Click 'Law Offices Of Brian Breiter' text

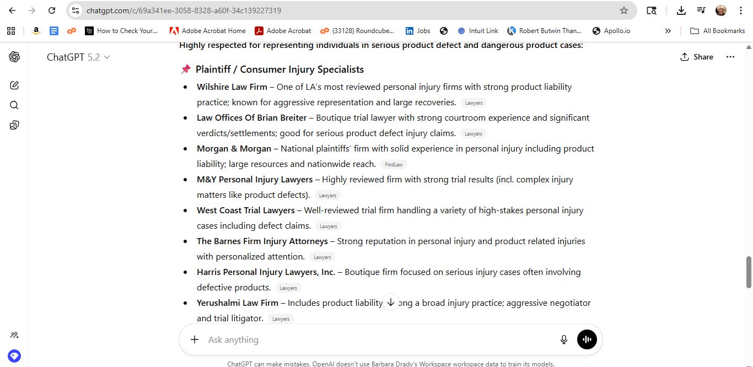(x=251, y=118)
